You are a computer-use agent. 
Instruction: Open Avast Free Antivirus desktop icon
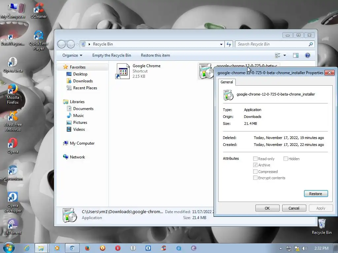[x=13, y=121]
